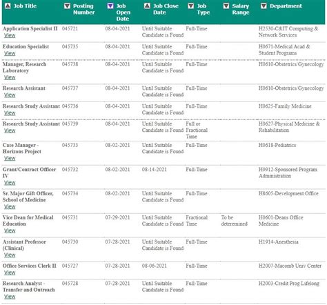Sort by the Posting Number header text
The width and height of the screenshot is (327, 305).
pyautogui.click(x=84, y=9)
